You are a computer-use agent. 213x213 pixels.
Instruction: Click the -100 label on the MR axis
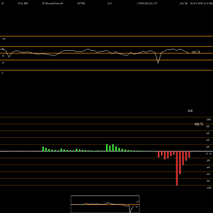pos(209,188)
